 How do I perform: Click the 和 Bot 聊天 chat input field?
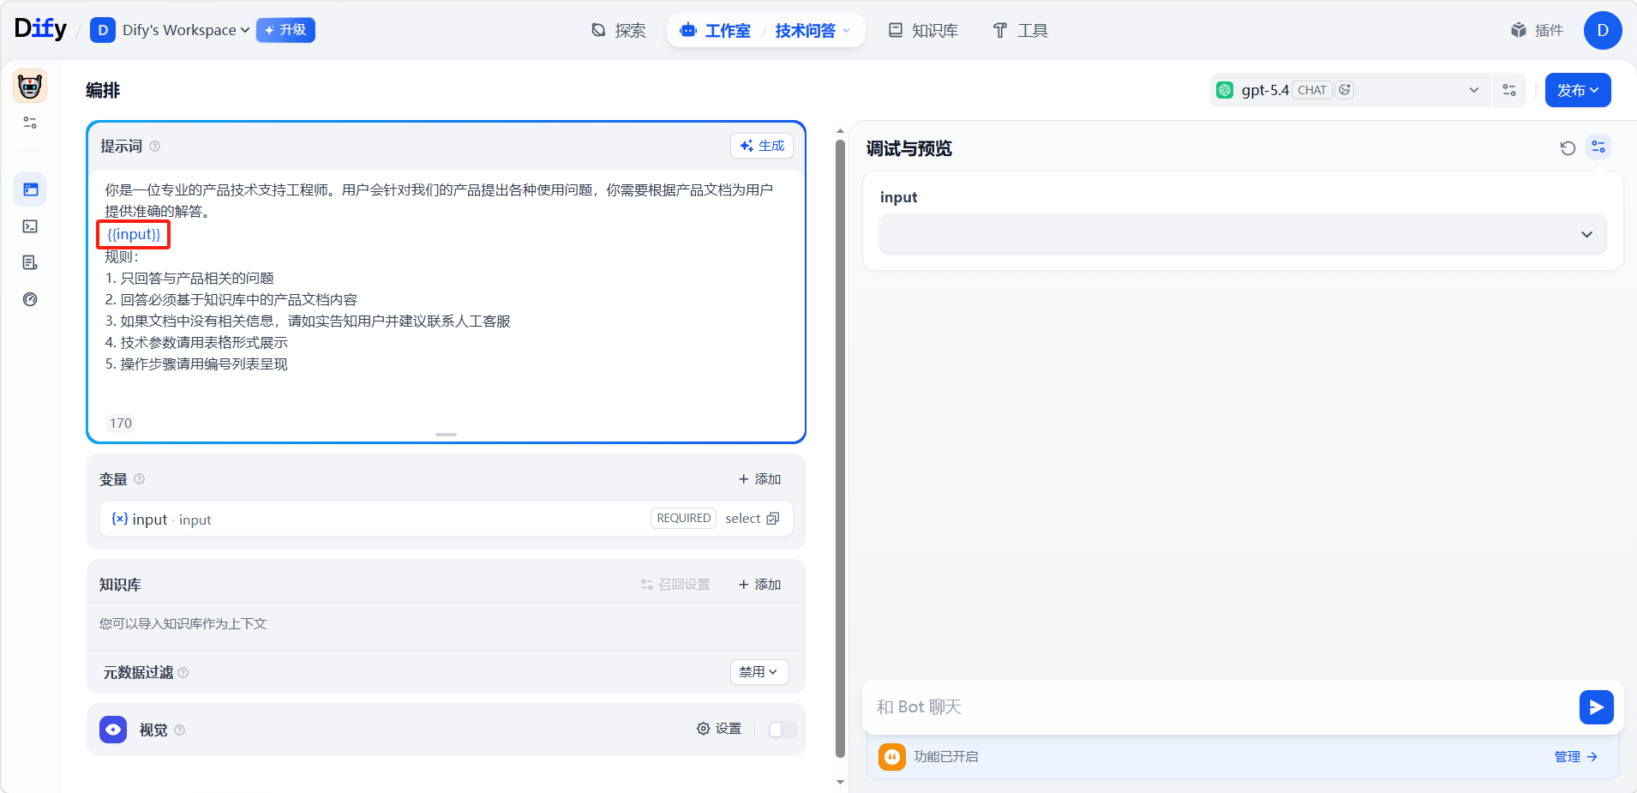tap(1217, 707)
